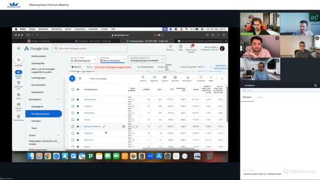Expand Zielgruppen, Keywords und Inhalte section
Screen dimensions: 320x180
[59, 143]
